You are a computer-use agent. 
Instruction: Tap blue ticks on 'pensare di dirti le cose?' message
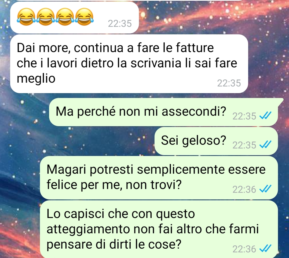(x=265, y=248)
